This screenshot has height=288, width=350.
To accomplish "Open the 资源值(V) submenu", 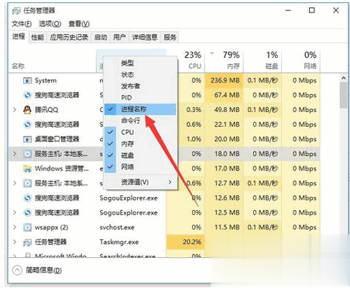I will 140,182.
